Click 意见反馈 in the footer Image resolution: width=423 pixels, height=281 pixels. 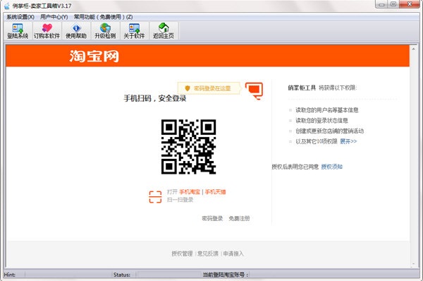pos(208,253)
